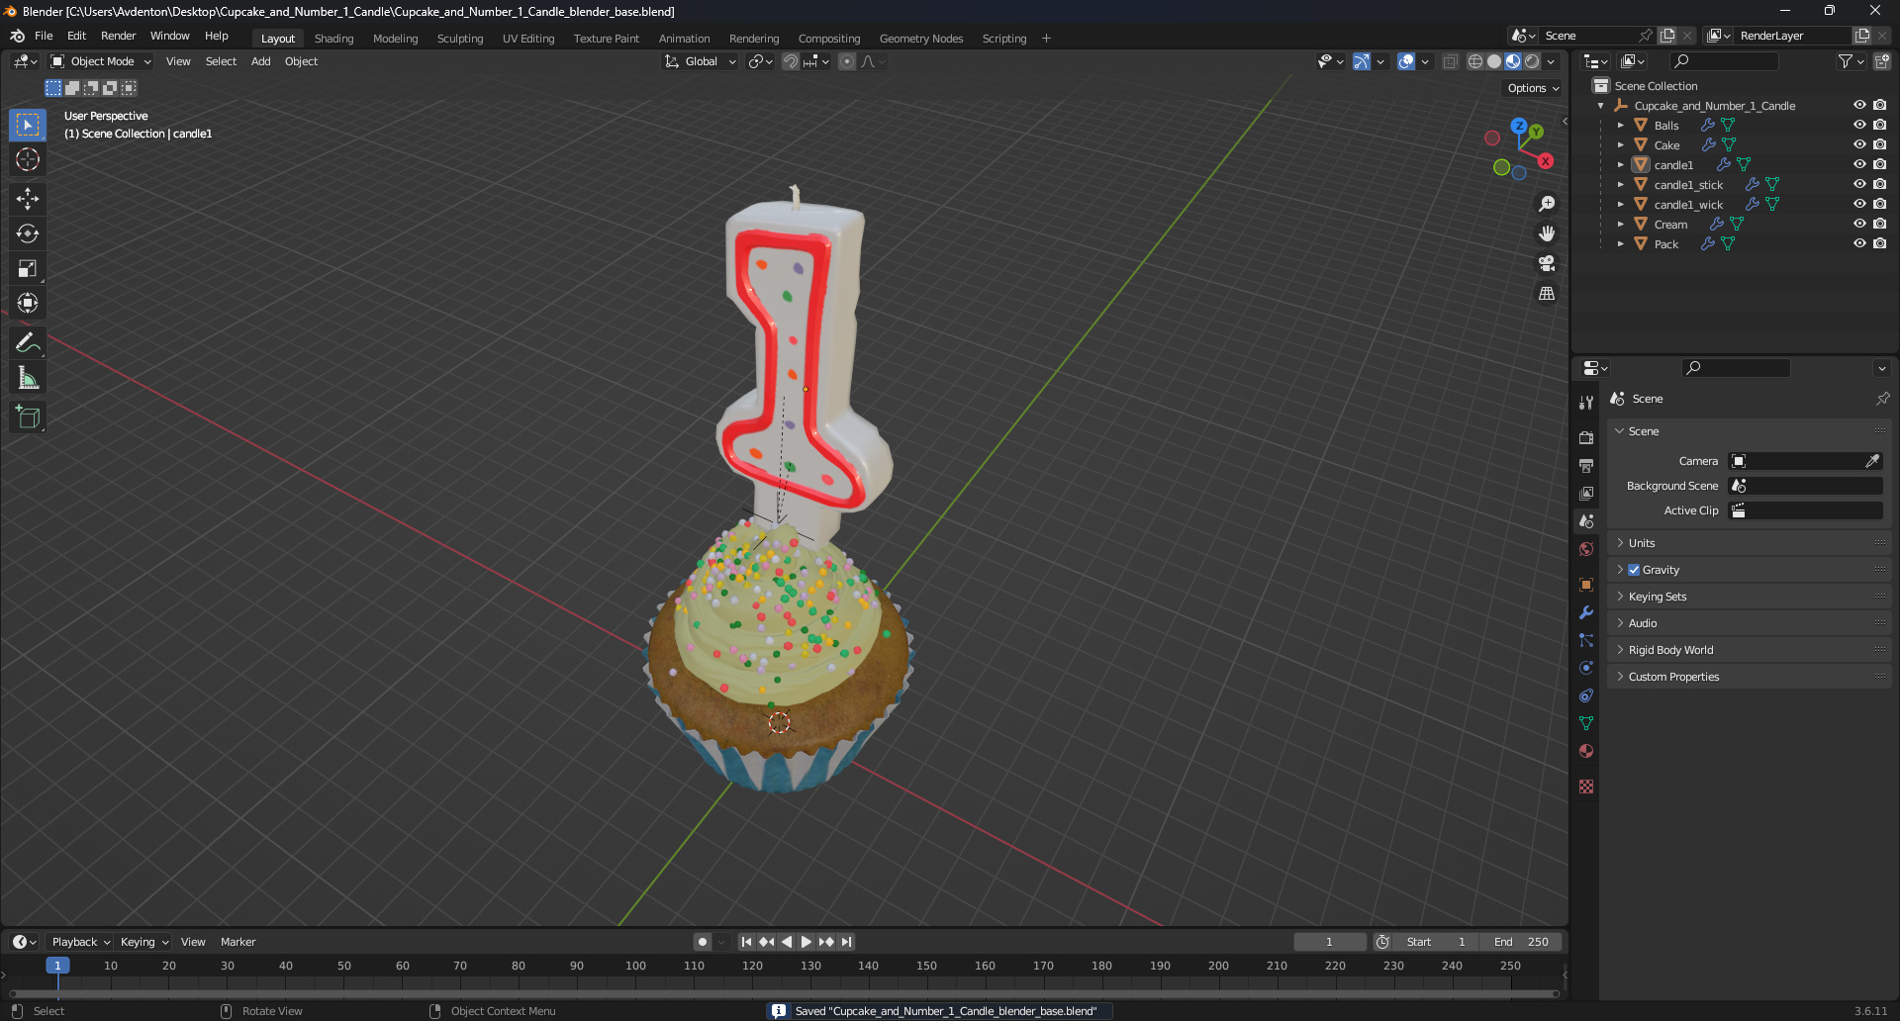
Task: Select the Scale tool
Action: (x=28, y=268)
